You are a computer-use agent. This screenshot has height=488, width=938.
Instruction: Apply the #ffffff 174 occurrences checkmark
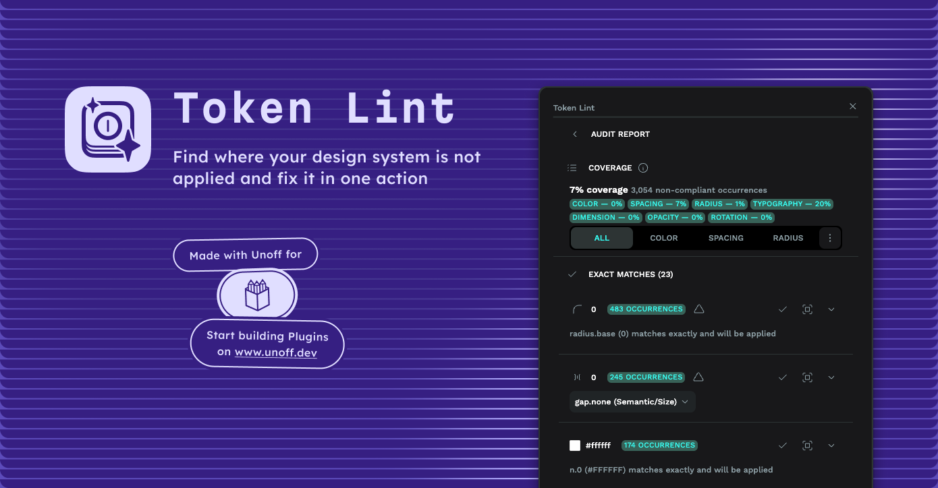tap(783, 446)
